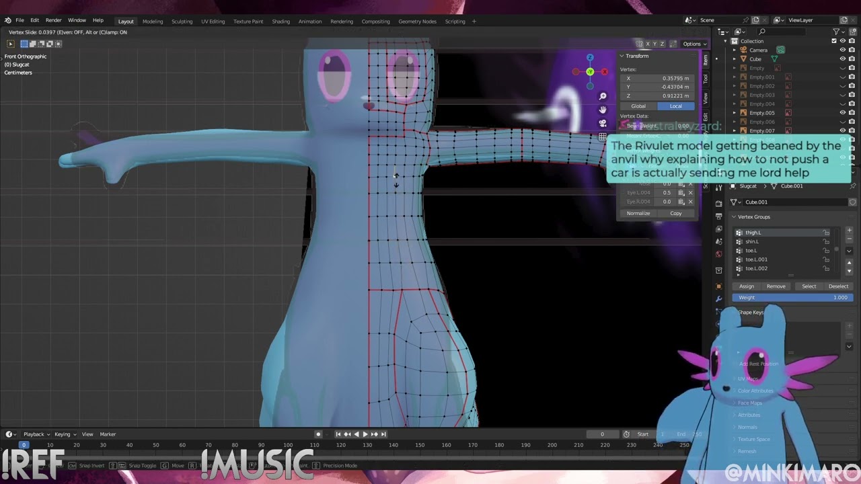Viewport: 861px width, 484px height.
Task: Click the Remove vertex group button
Action: (x=776, y=286)
